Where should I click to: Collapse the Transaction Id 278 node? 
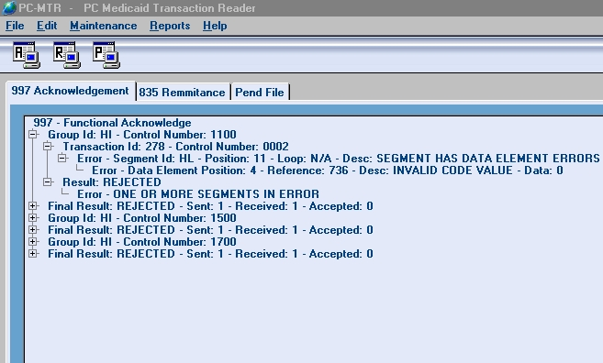point(48,147)
